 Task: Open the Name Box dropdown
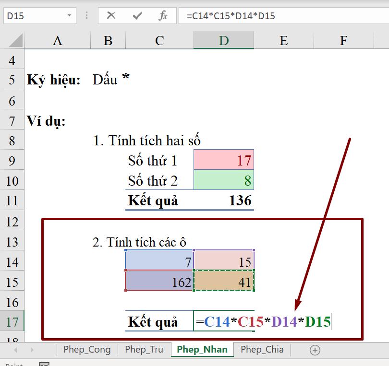point(69,15)
